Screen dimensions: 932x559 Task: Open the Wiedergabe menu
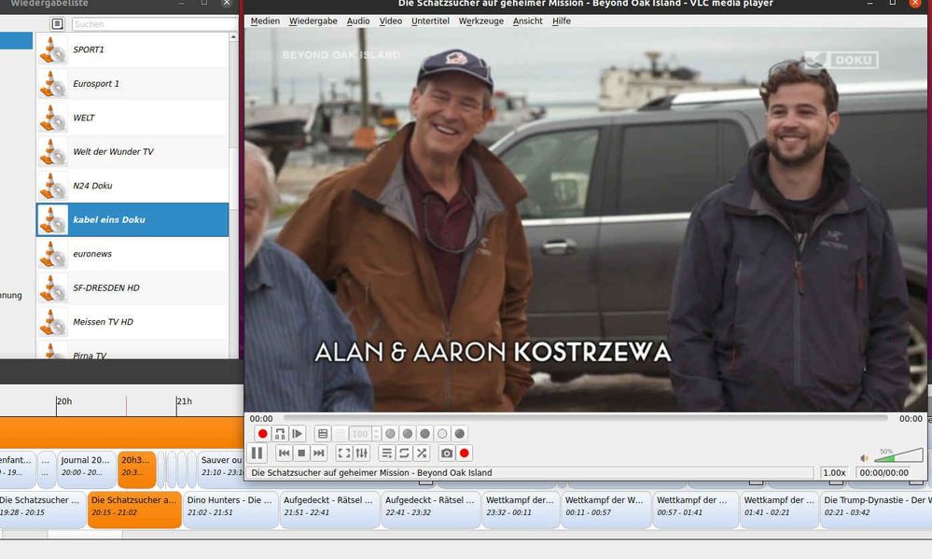(313, 21)
